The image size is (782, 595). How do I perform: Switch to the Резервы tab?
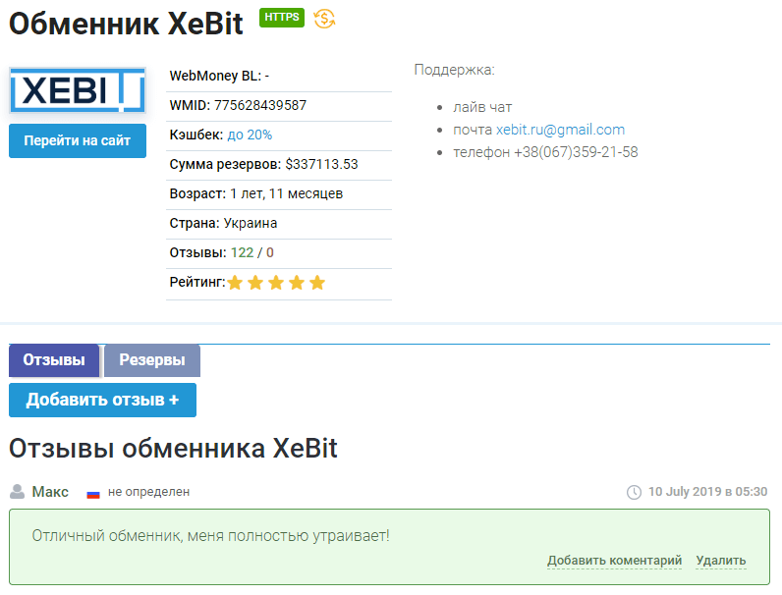click(152, 359)
